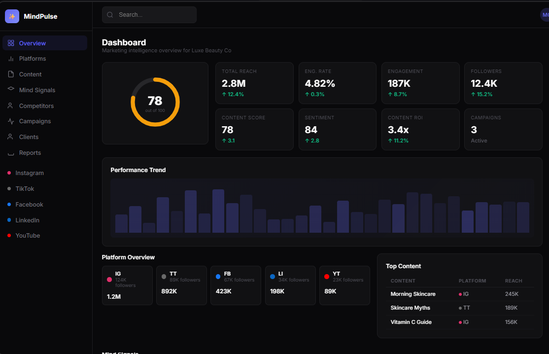
Task: Click into the Search input field
Action: coord(149,15)
